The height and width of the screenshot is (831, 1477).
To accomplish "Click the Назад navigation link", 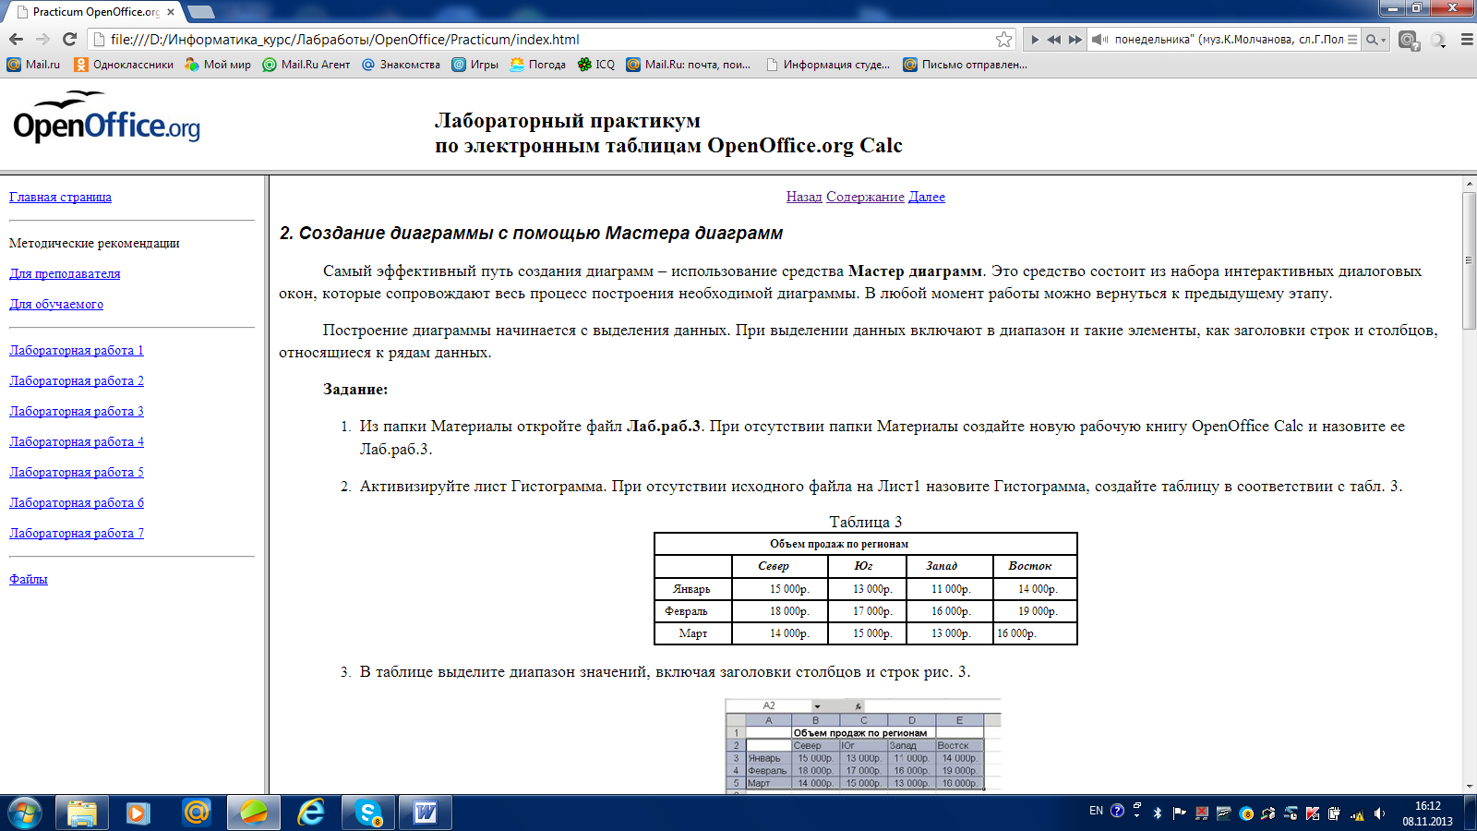I will tap(804, 197).
